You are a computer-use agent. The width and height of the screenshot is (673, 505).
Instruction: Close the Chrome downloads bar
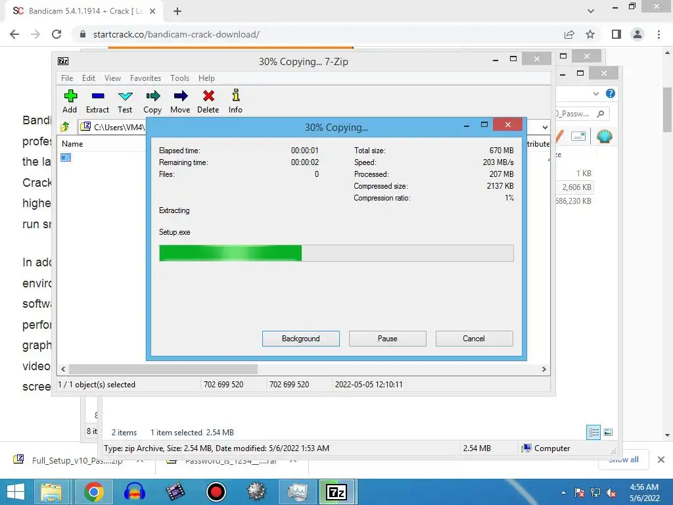click(x=661, y=460)
